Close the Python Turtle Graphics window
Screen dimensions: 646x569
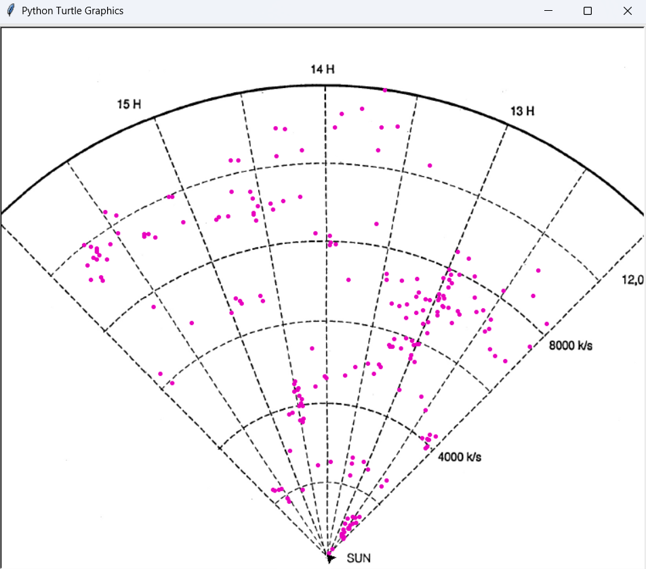coord(627,11)
